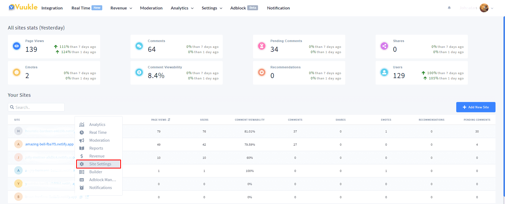Click the 60% viewability cell

tap(250, 158)
